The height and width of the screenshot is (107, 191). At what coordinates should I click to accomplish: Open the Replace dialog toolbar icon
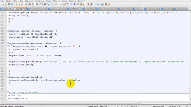tap(48, 4)
